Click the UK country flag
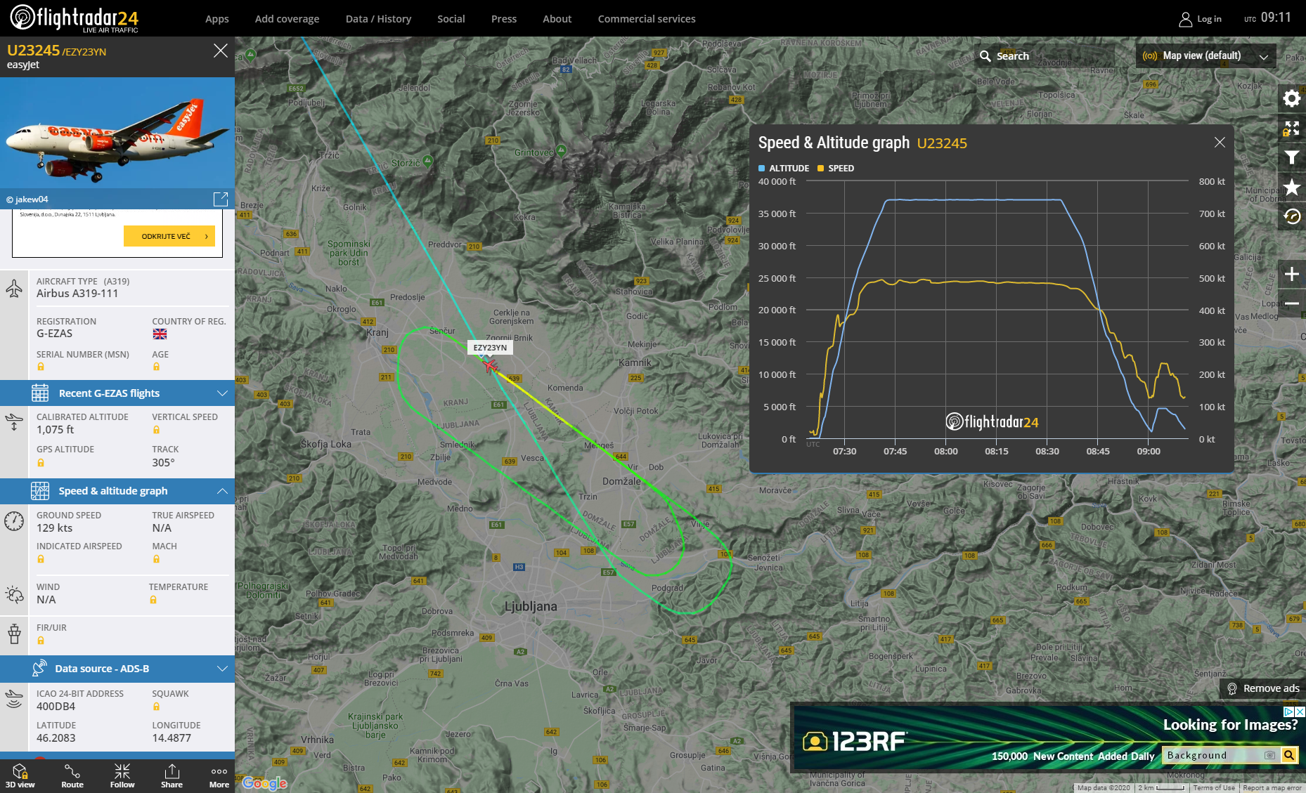1306x793 pixels. 160,334
